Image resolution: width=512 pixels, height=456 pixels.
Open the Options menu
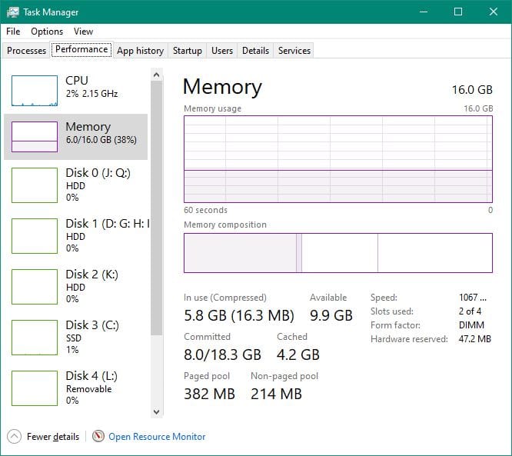(47, 32)
